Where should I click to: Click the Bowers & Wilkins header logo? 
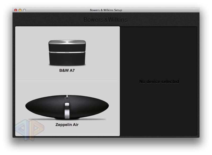click(105, 20)
